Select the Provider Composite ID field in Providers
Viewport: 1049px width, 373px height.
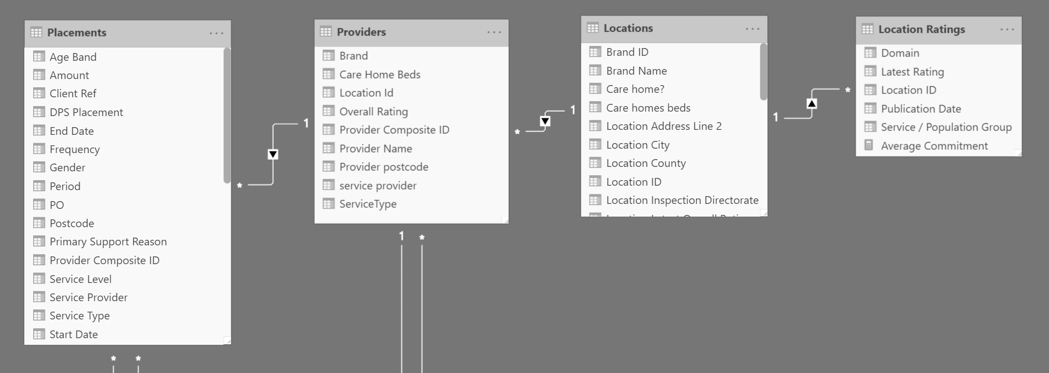click(394, 130)
